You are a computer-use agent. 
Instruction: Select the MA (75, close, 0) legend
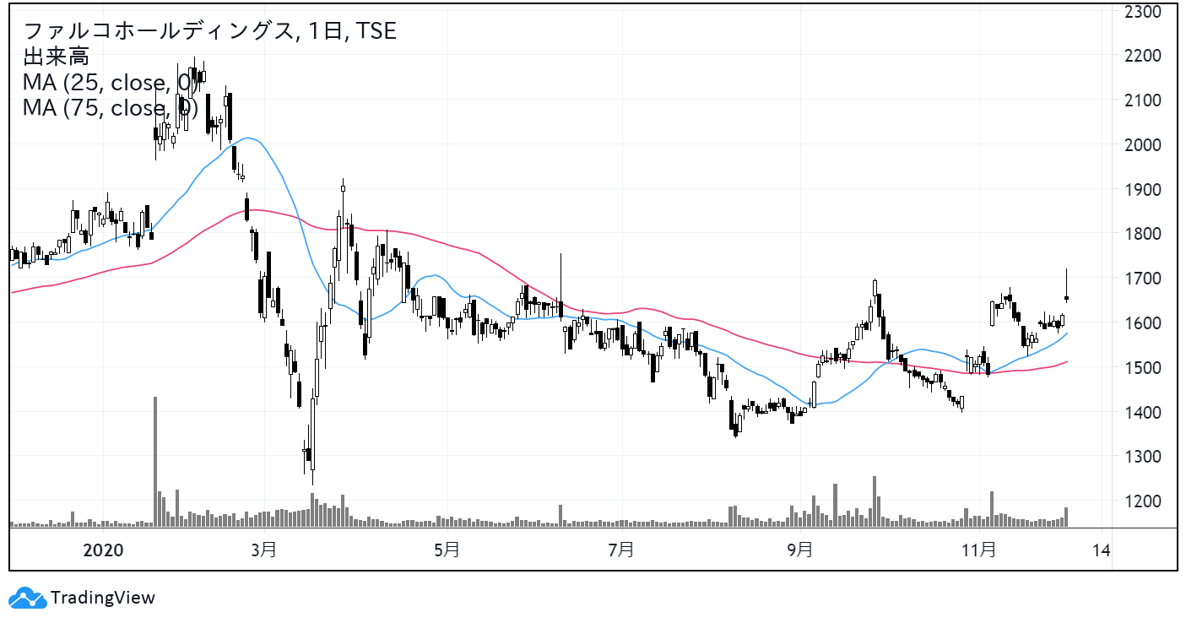(x=110, y=108)
